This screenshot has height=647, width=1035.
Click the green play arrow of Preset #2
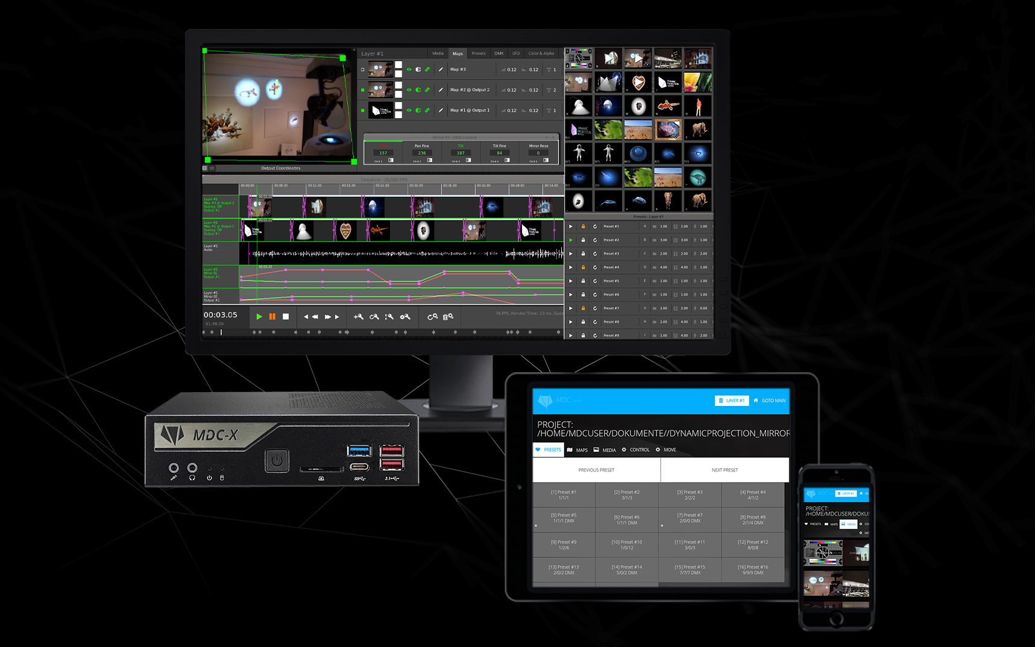click(571, 240)
